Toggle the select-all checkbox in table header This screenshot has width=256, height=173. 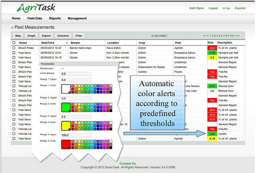click(x=14, y=42)
